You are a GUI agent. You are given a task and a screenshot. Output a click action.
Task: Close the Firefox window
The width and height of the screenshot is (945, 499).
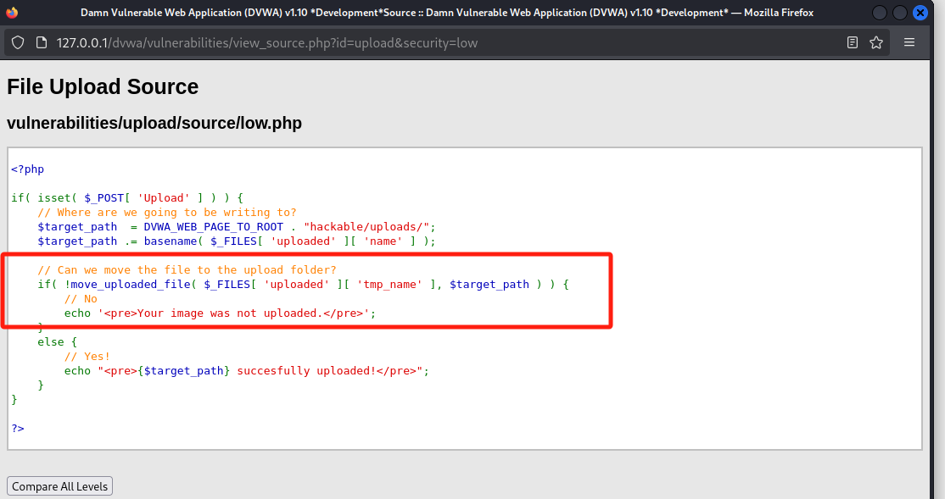pyautogui.click(x=920, y=12)
